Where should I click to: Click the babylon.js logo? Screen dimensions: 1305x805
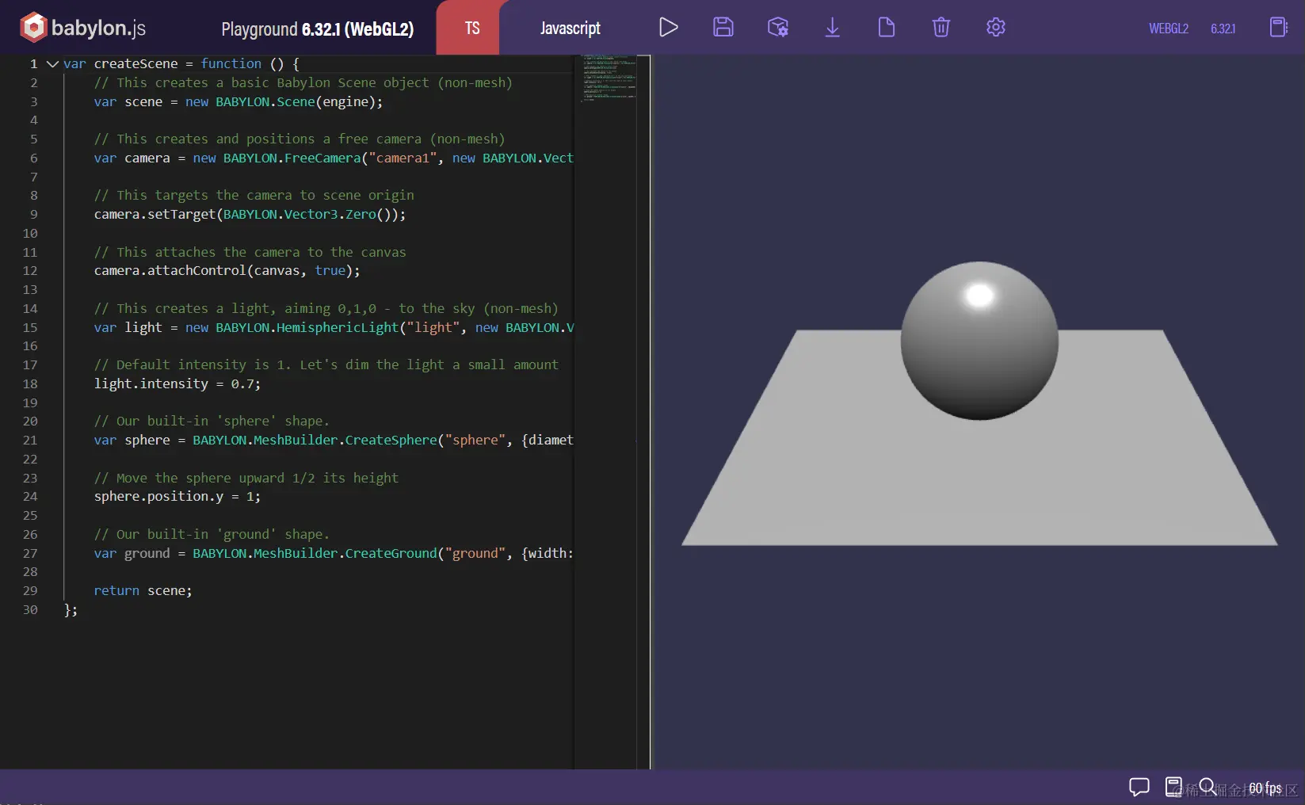click(83, 28)
